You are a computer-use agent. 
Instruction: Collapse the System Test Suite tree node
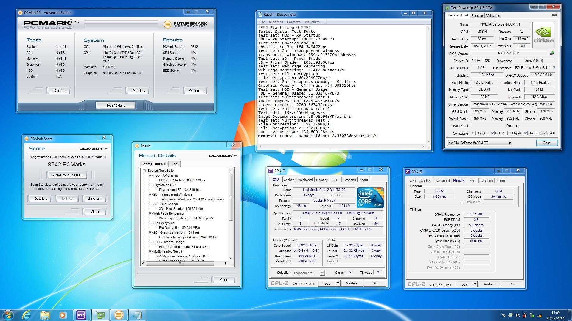144,171
